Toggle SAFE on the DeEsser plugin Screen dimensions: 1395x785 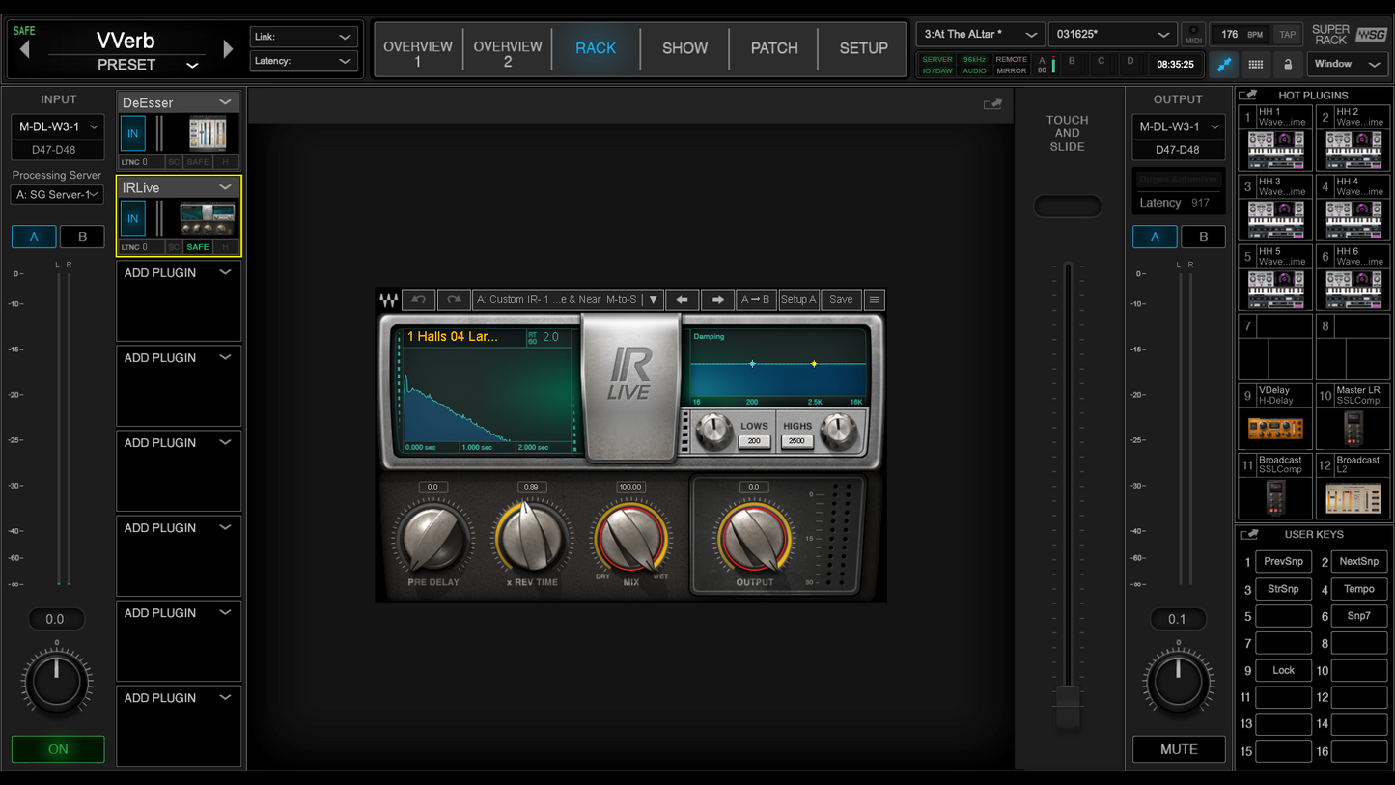198,162
